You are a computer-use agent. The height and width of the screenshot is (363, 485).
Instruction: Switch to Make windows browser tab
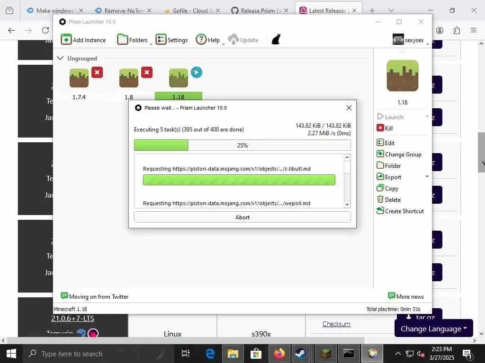pos(55,10)
